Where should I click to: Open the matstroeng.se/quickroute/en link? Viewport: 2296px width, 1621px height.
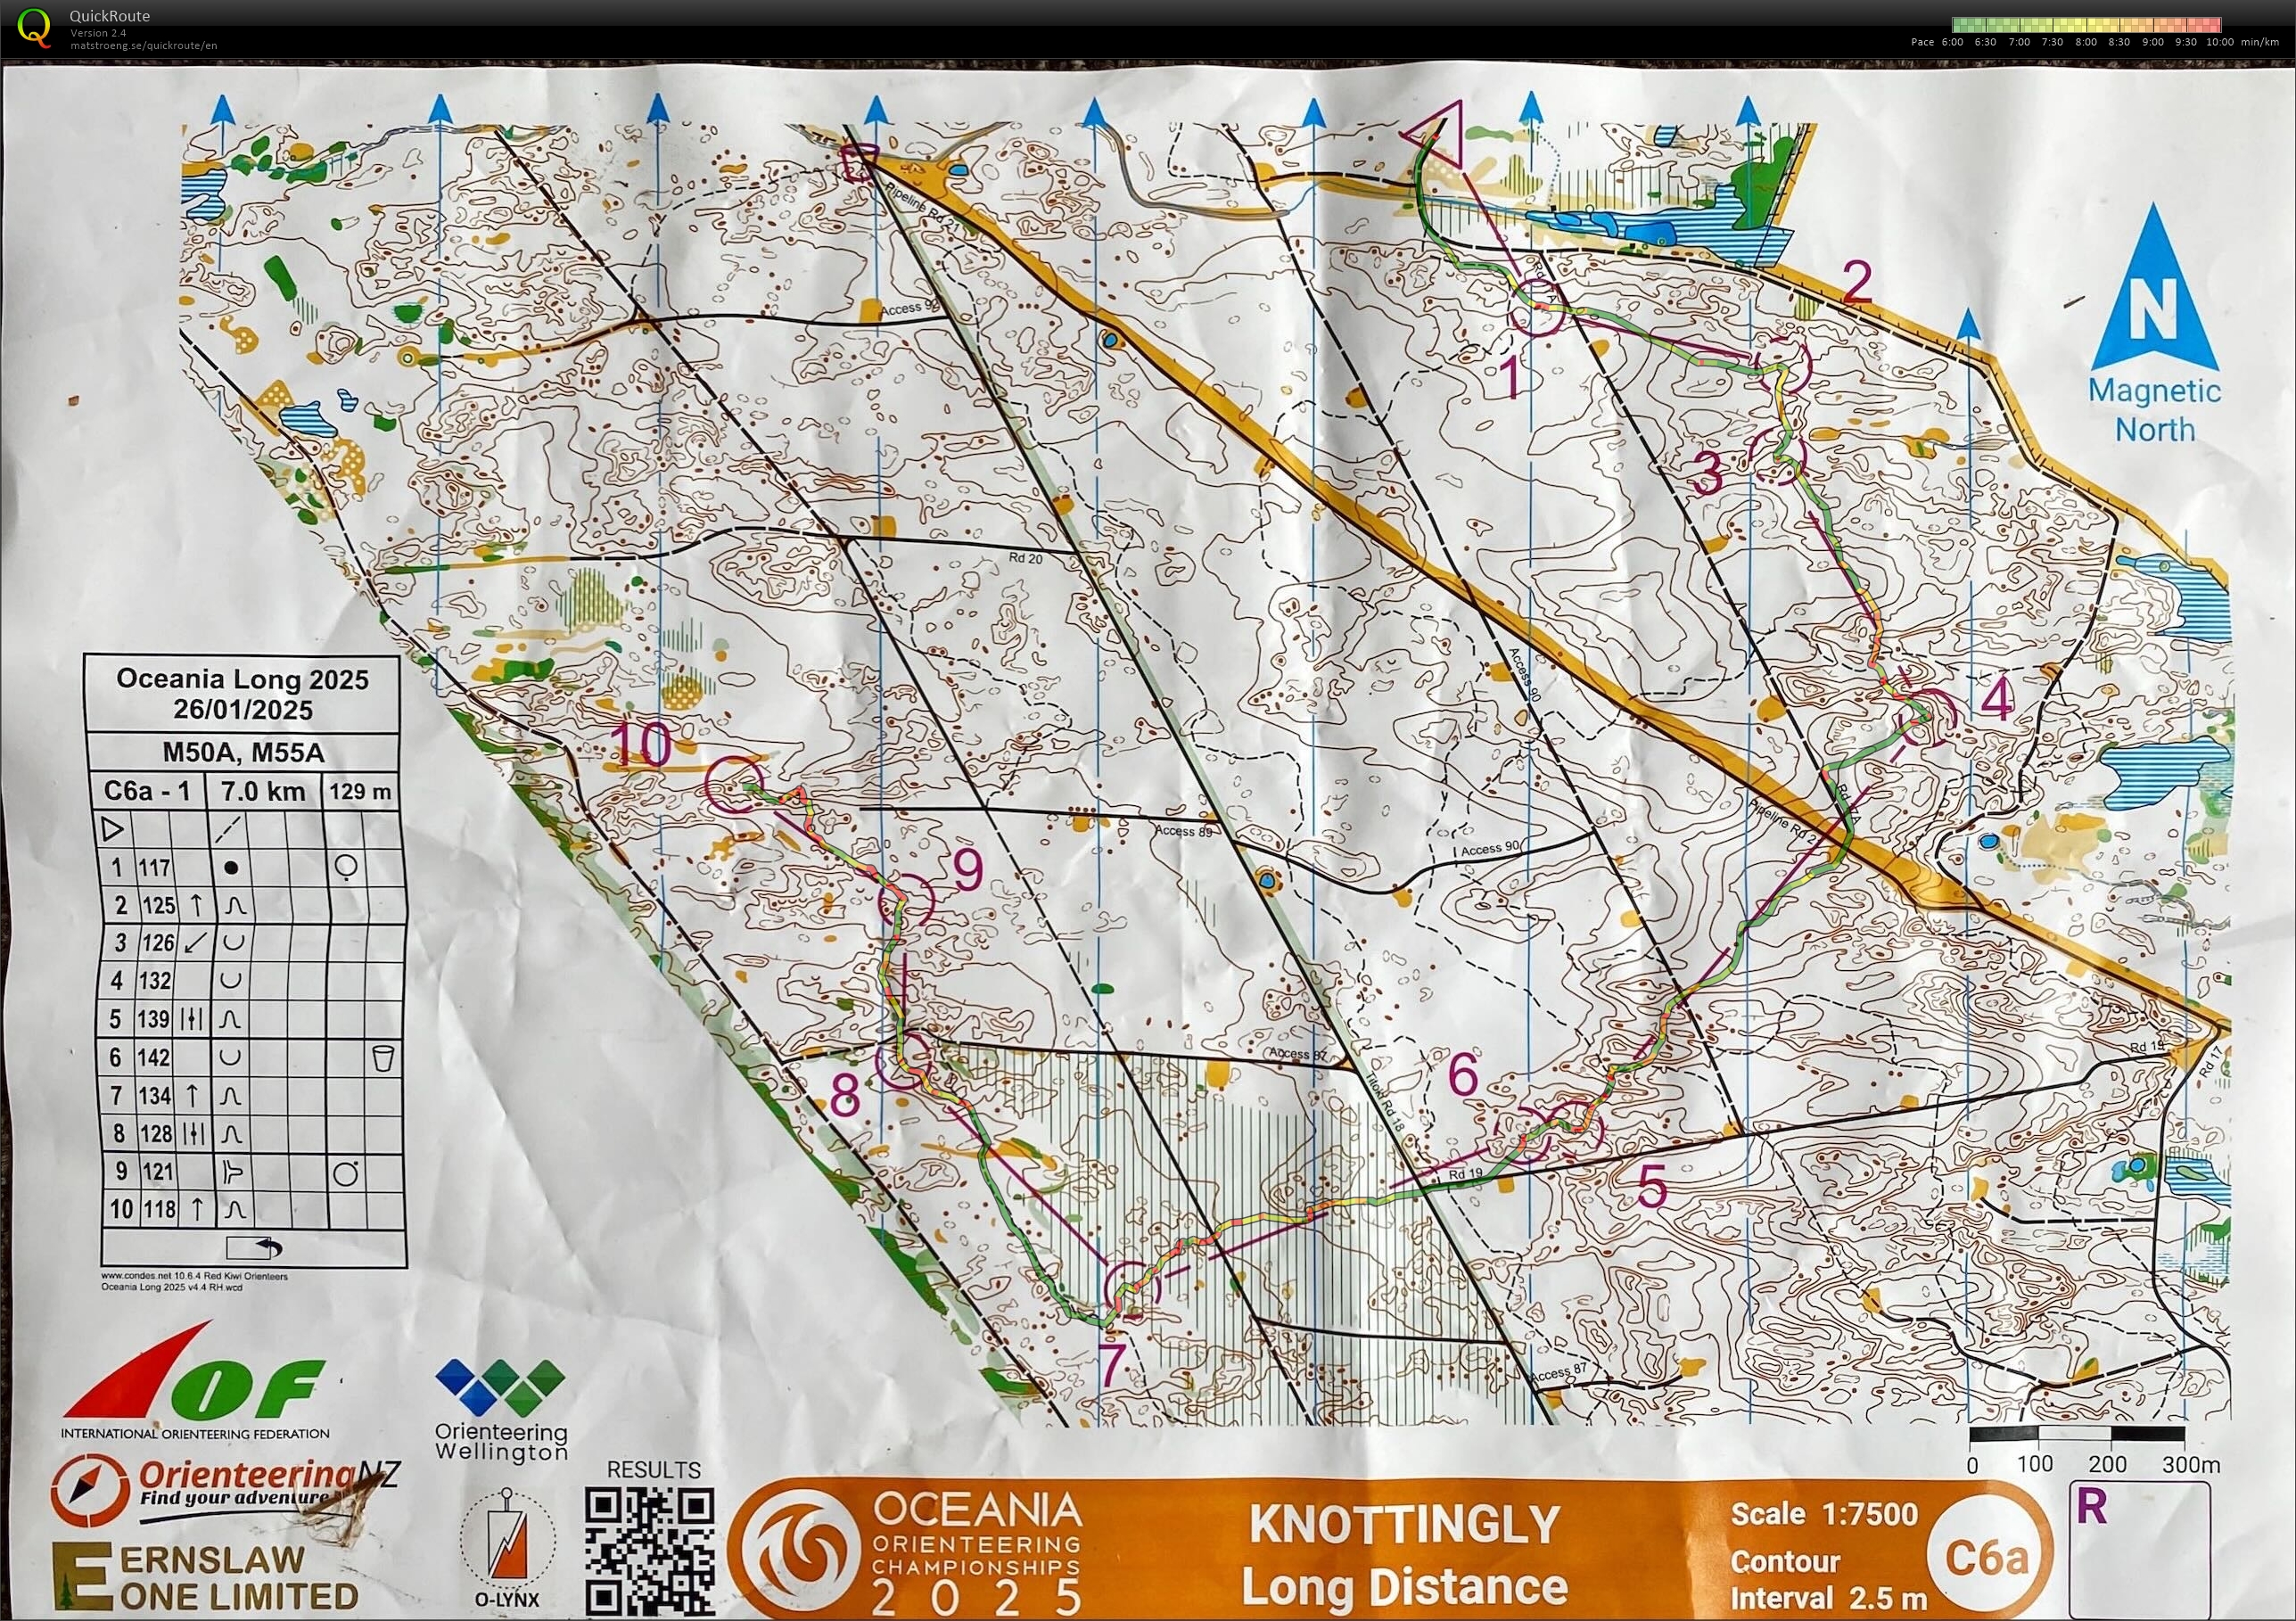(143, 45)
